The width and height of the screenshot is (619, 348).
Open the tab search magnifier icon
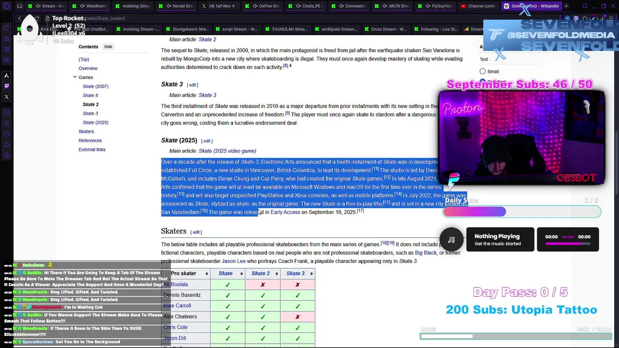585,6
